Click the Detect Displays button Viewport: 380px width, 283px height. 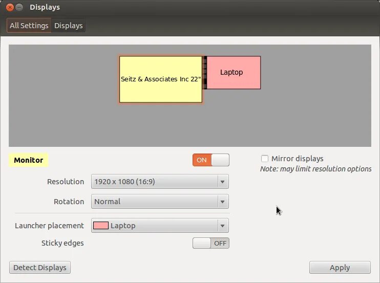click(40, 268)
